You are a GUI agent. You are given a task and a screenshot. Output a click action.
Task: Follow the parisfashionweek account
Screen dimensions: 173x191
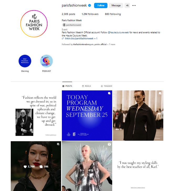[101, 6]
